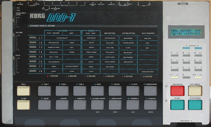Switch to mode 6 Data Transfer
Viewport: 211px width, 127px height.
click(149, 77)
